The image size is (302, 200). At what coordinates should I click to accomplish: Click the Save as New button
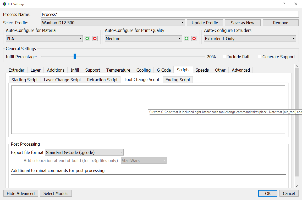pyautogui.click(x=243, y=23)
